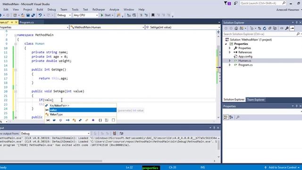Expand the References tree node
Image resolution: width=302 pixels, height=170 pixels.
click(x=230, y=52)
